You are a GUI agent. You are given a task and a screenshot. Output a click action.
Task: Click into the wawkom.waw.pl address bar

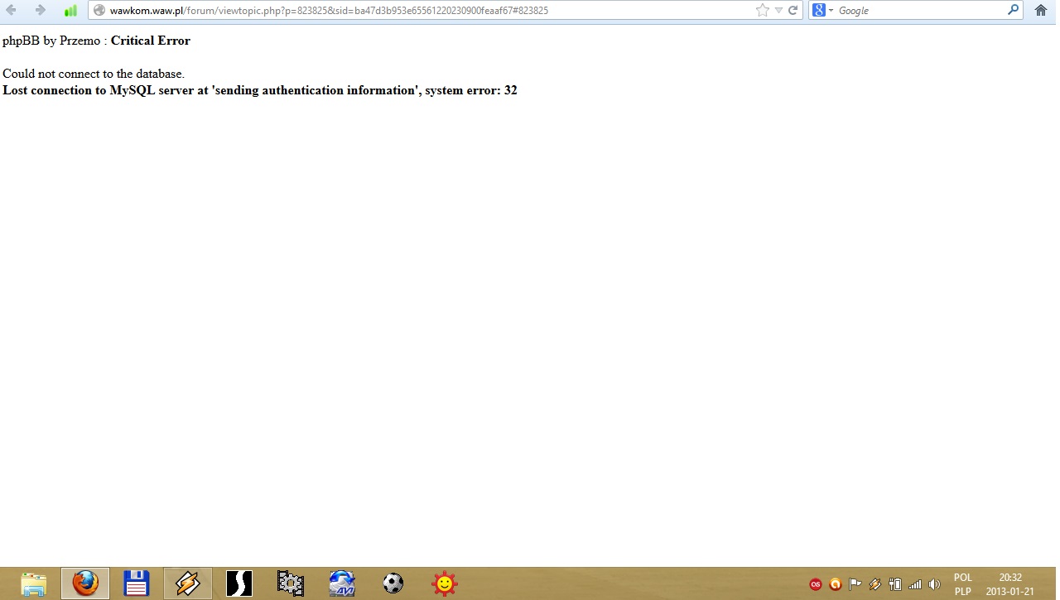pyautogui.click(x=414, y=11)
